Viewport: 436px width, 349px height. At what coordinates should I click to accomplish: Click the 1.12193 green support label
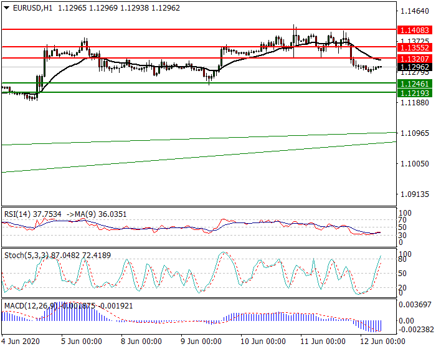(415, 93)
